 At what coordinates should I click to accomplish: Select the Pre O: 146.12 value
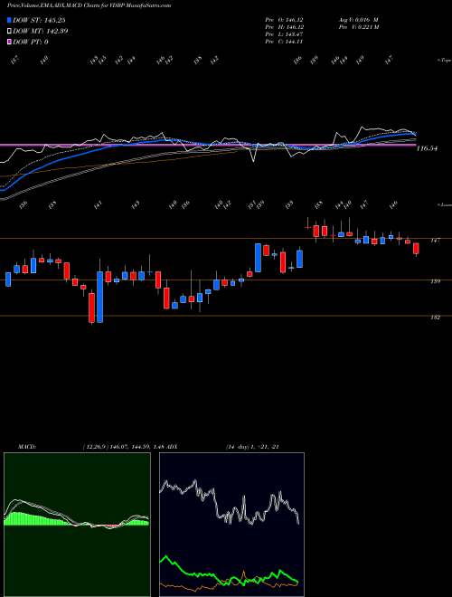pos(284,20)
